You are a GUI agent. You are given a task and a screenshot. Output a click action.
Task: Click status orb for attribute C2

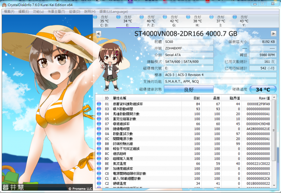pos(99,183)
